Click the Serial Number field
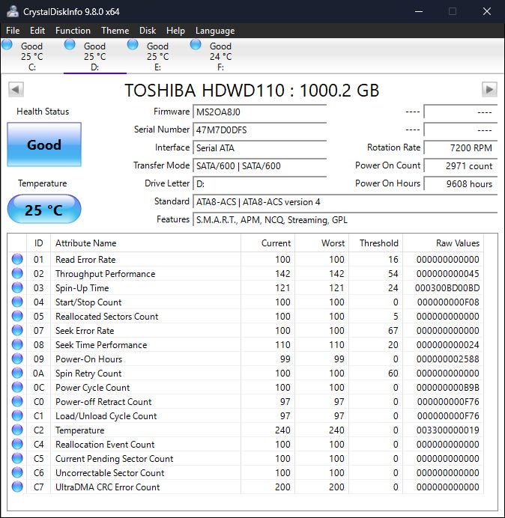 click(259, 129)
